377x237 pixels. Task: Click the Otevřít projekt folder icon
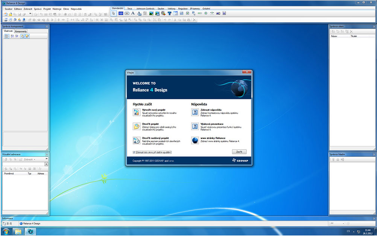tap(137, 126)
